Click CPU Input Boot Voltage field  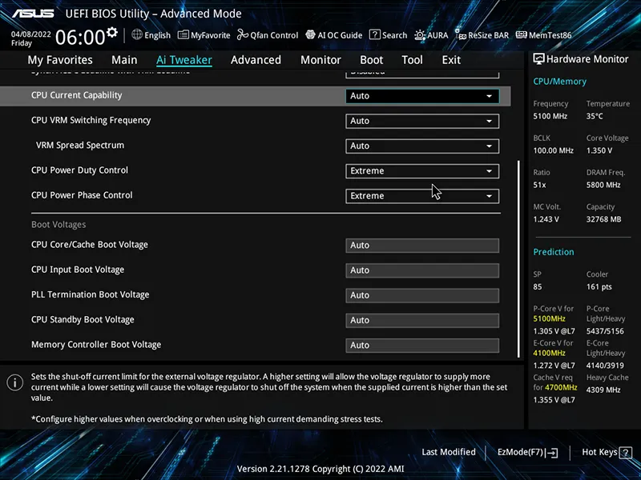(422, 270)
